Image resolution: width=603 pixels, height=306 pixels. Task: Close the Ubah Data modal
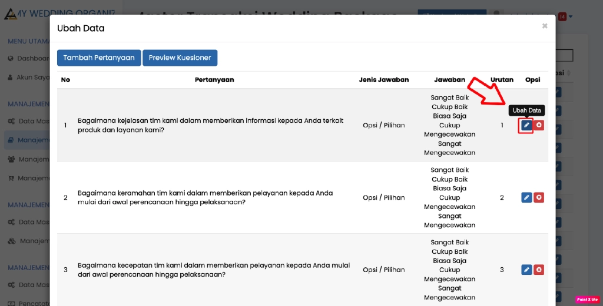(545, 26)
